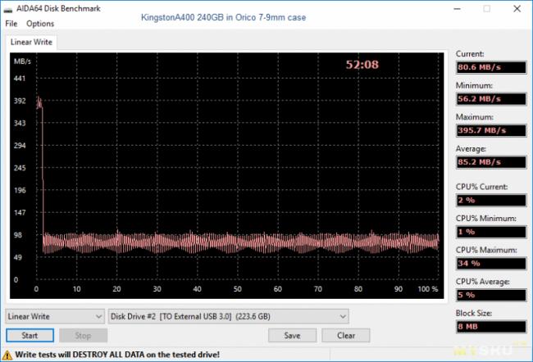The width and height of the screenshot is (533, 362).
Task: Click the 441 label on graph axis
Action: (x=20, y=79)
